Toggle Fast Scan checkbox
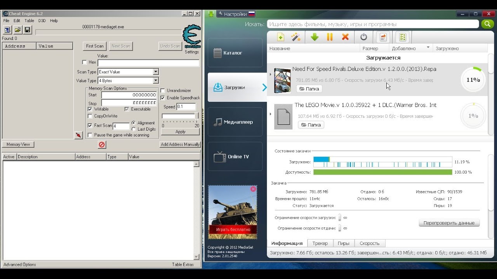The width and height of the screenshot is (497, 279). 90,126
